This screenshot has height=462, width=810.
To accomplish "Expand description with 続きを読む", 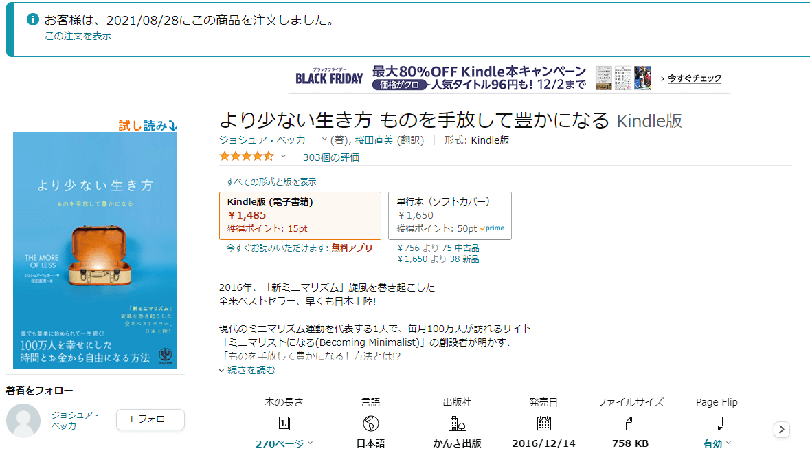I will (x=251, y=370).
